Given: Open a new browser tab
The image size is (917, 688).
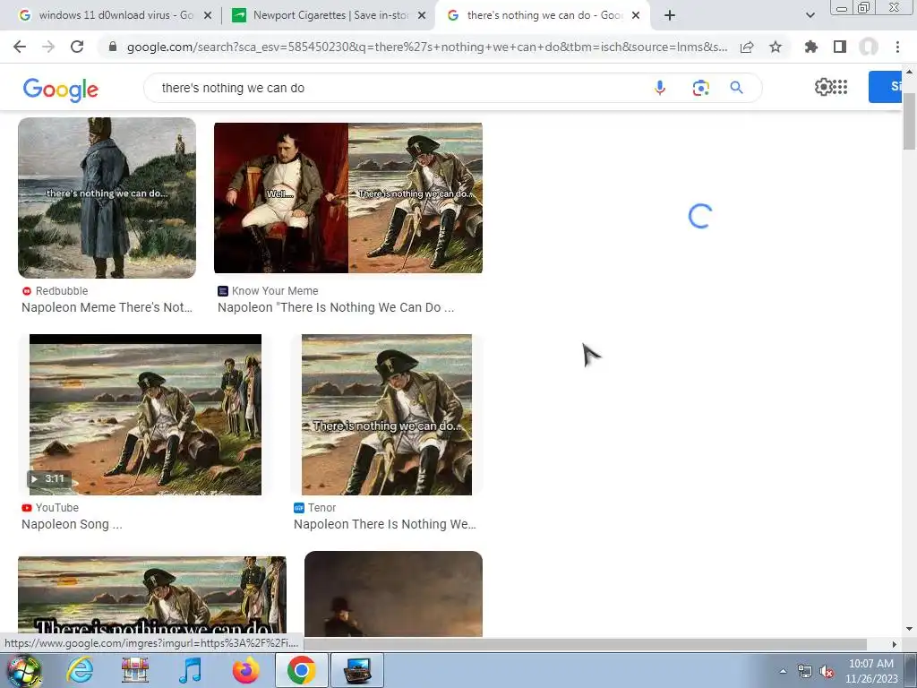Looking at the screenshot, I should 670,15.
